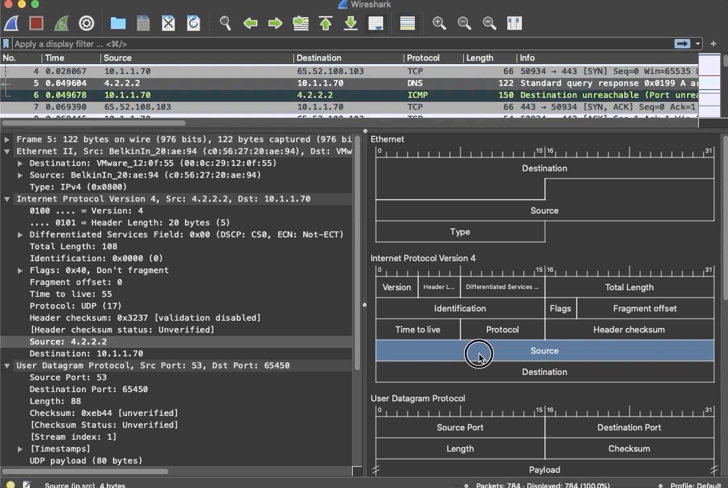Screen dimensions: 728x488
Task: Collapse User Datagram Protocol node
Action: [7, 366]
